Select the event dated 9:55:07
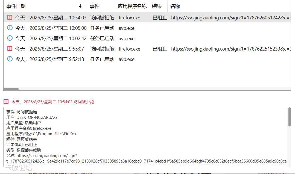The image size is (295, 174). pos(147,49)
